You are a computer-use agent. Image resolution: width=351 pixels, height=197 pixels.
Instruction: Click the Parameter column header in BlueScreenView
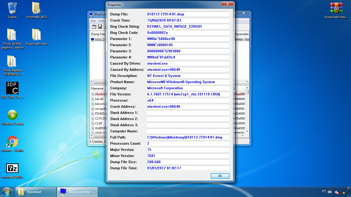[x=242, y=34]
